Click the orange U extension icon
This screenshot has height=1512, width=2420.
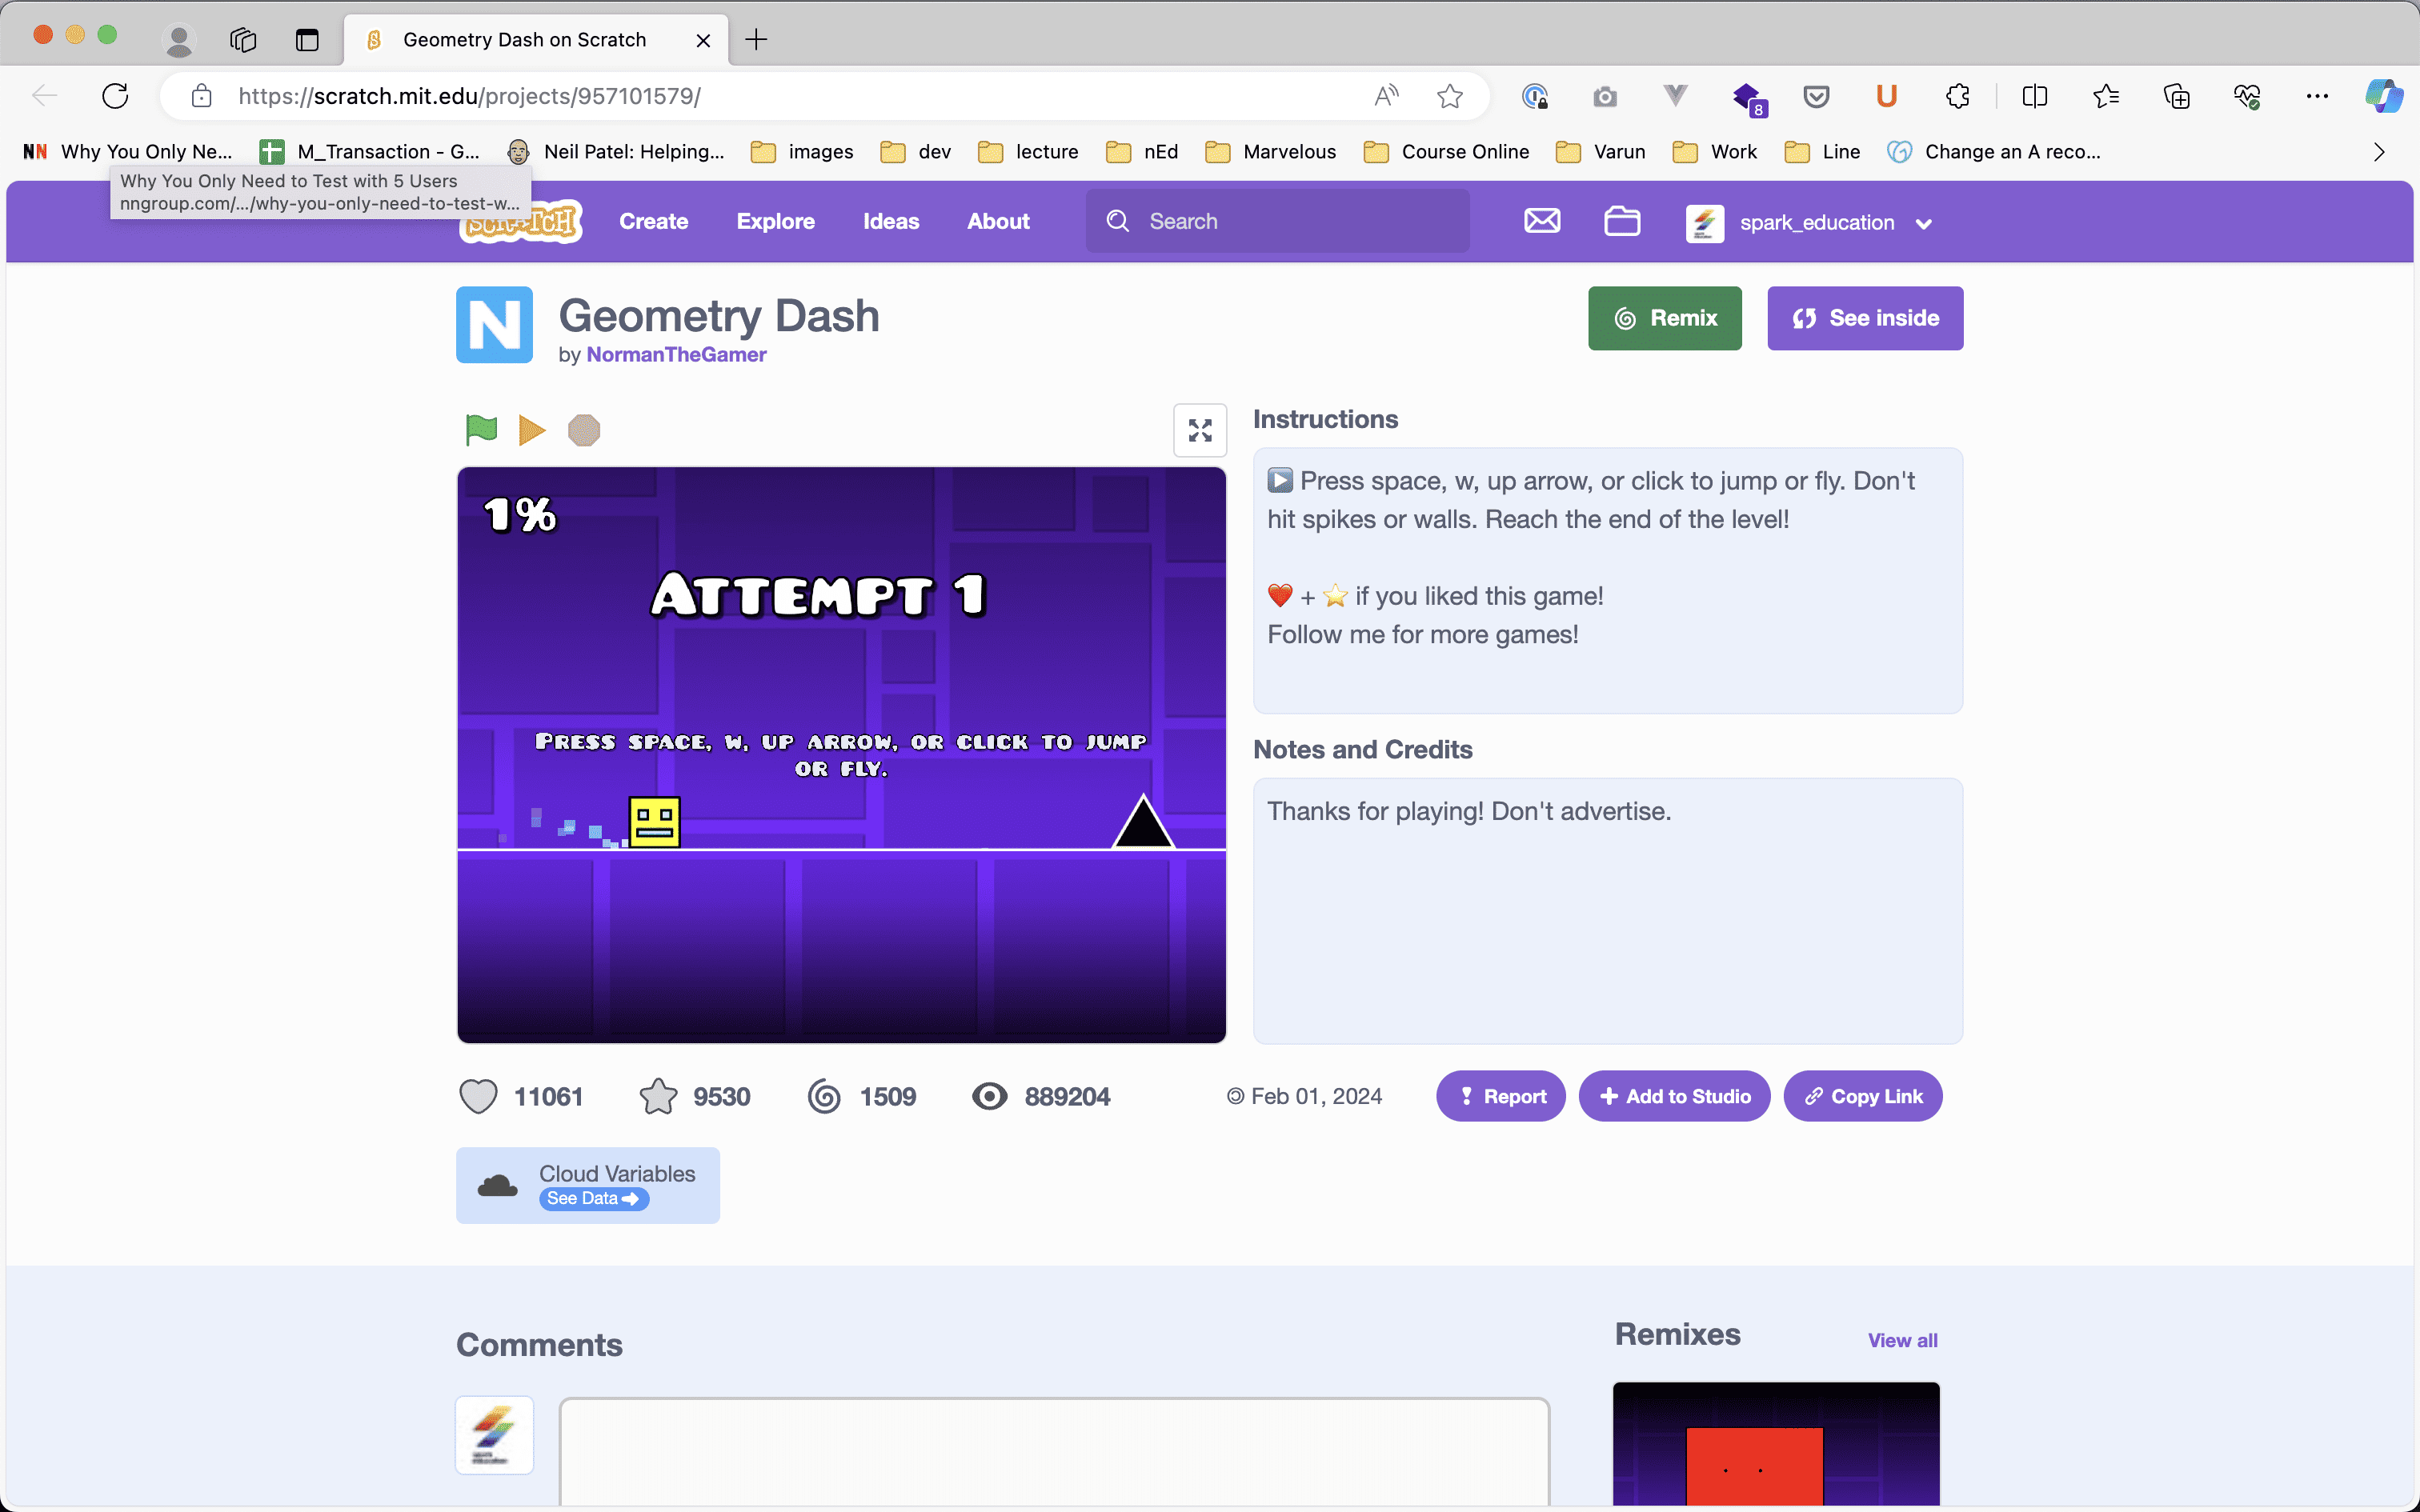click(x=1886, y=96)
